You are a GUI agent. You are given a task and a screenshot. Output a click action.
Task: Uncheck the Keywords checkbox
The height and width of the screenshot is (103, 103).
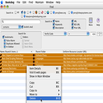pos(54,24)
